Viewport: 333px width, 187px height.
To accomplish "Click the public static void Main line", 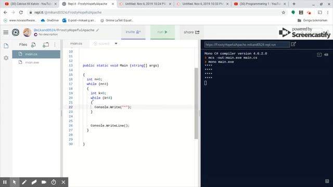I will click(x=121, y=65).
